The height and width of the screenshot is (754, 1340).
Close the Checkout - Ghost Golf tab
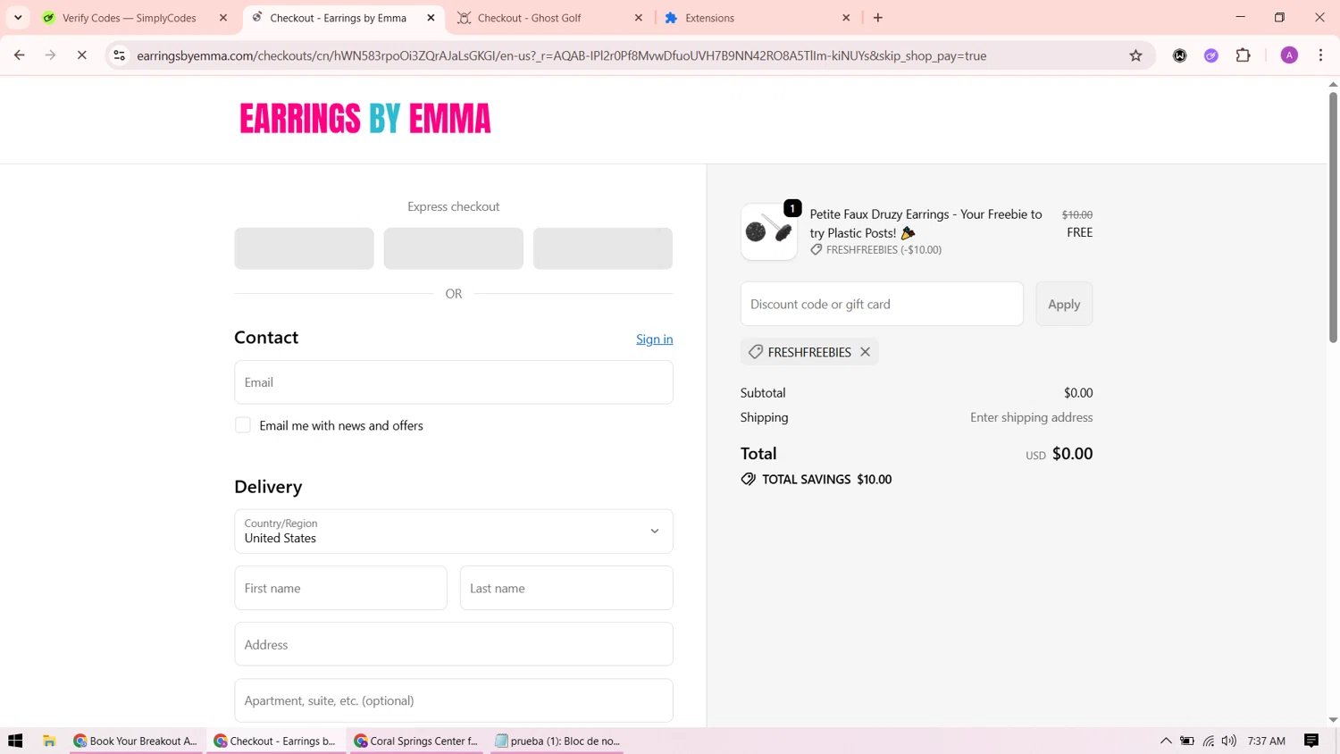click(x=639, y=18)
